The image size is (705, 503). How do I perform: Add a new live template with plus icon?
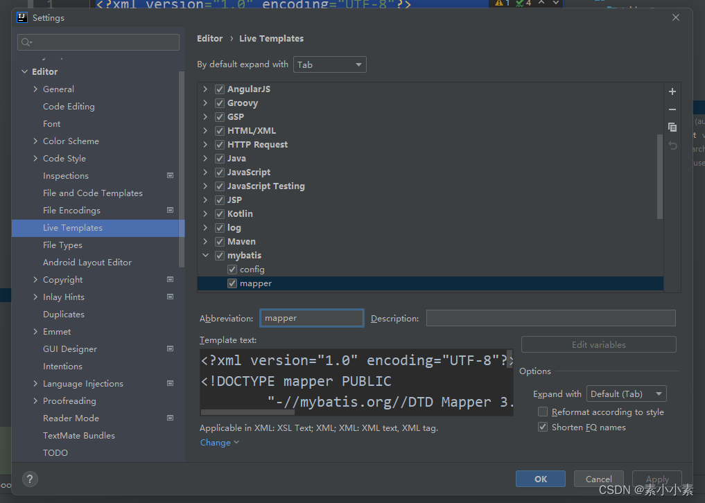pos(672,91)
